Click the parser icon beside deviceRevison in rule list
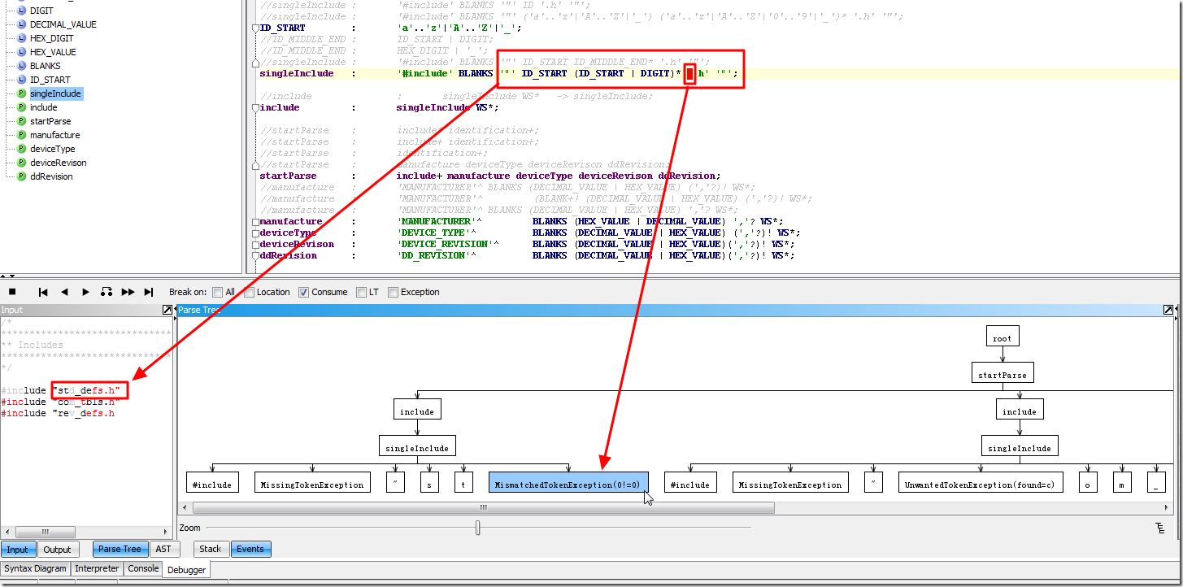The height and width of the screenshot is (587, 1183). [21, 163]
